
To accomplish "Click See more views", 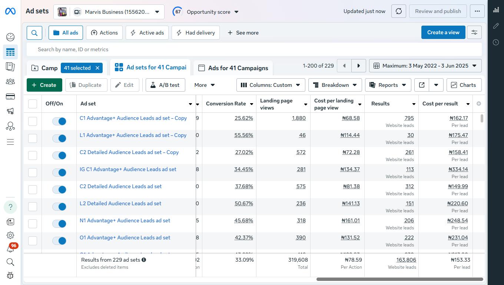I will [x=243, y=33].
